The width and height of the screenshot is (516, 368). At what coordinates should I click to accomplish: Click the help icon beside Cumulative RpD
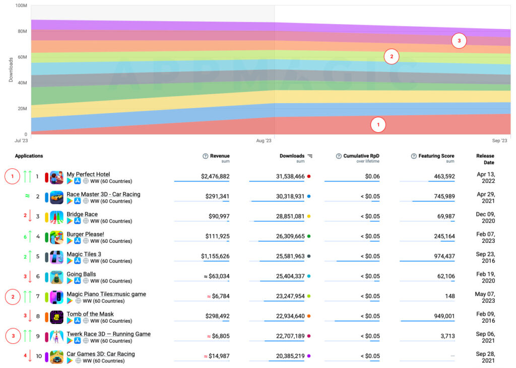pos(339,156)
